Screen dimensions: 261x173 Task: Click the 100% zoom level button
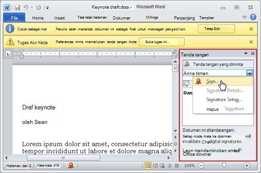click(x=189, y=165)
